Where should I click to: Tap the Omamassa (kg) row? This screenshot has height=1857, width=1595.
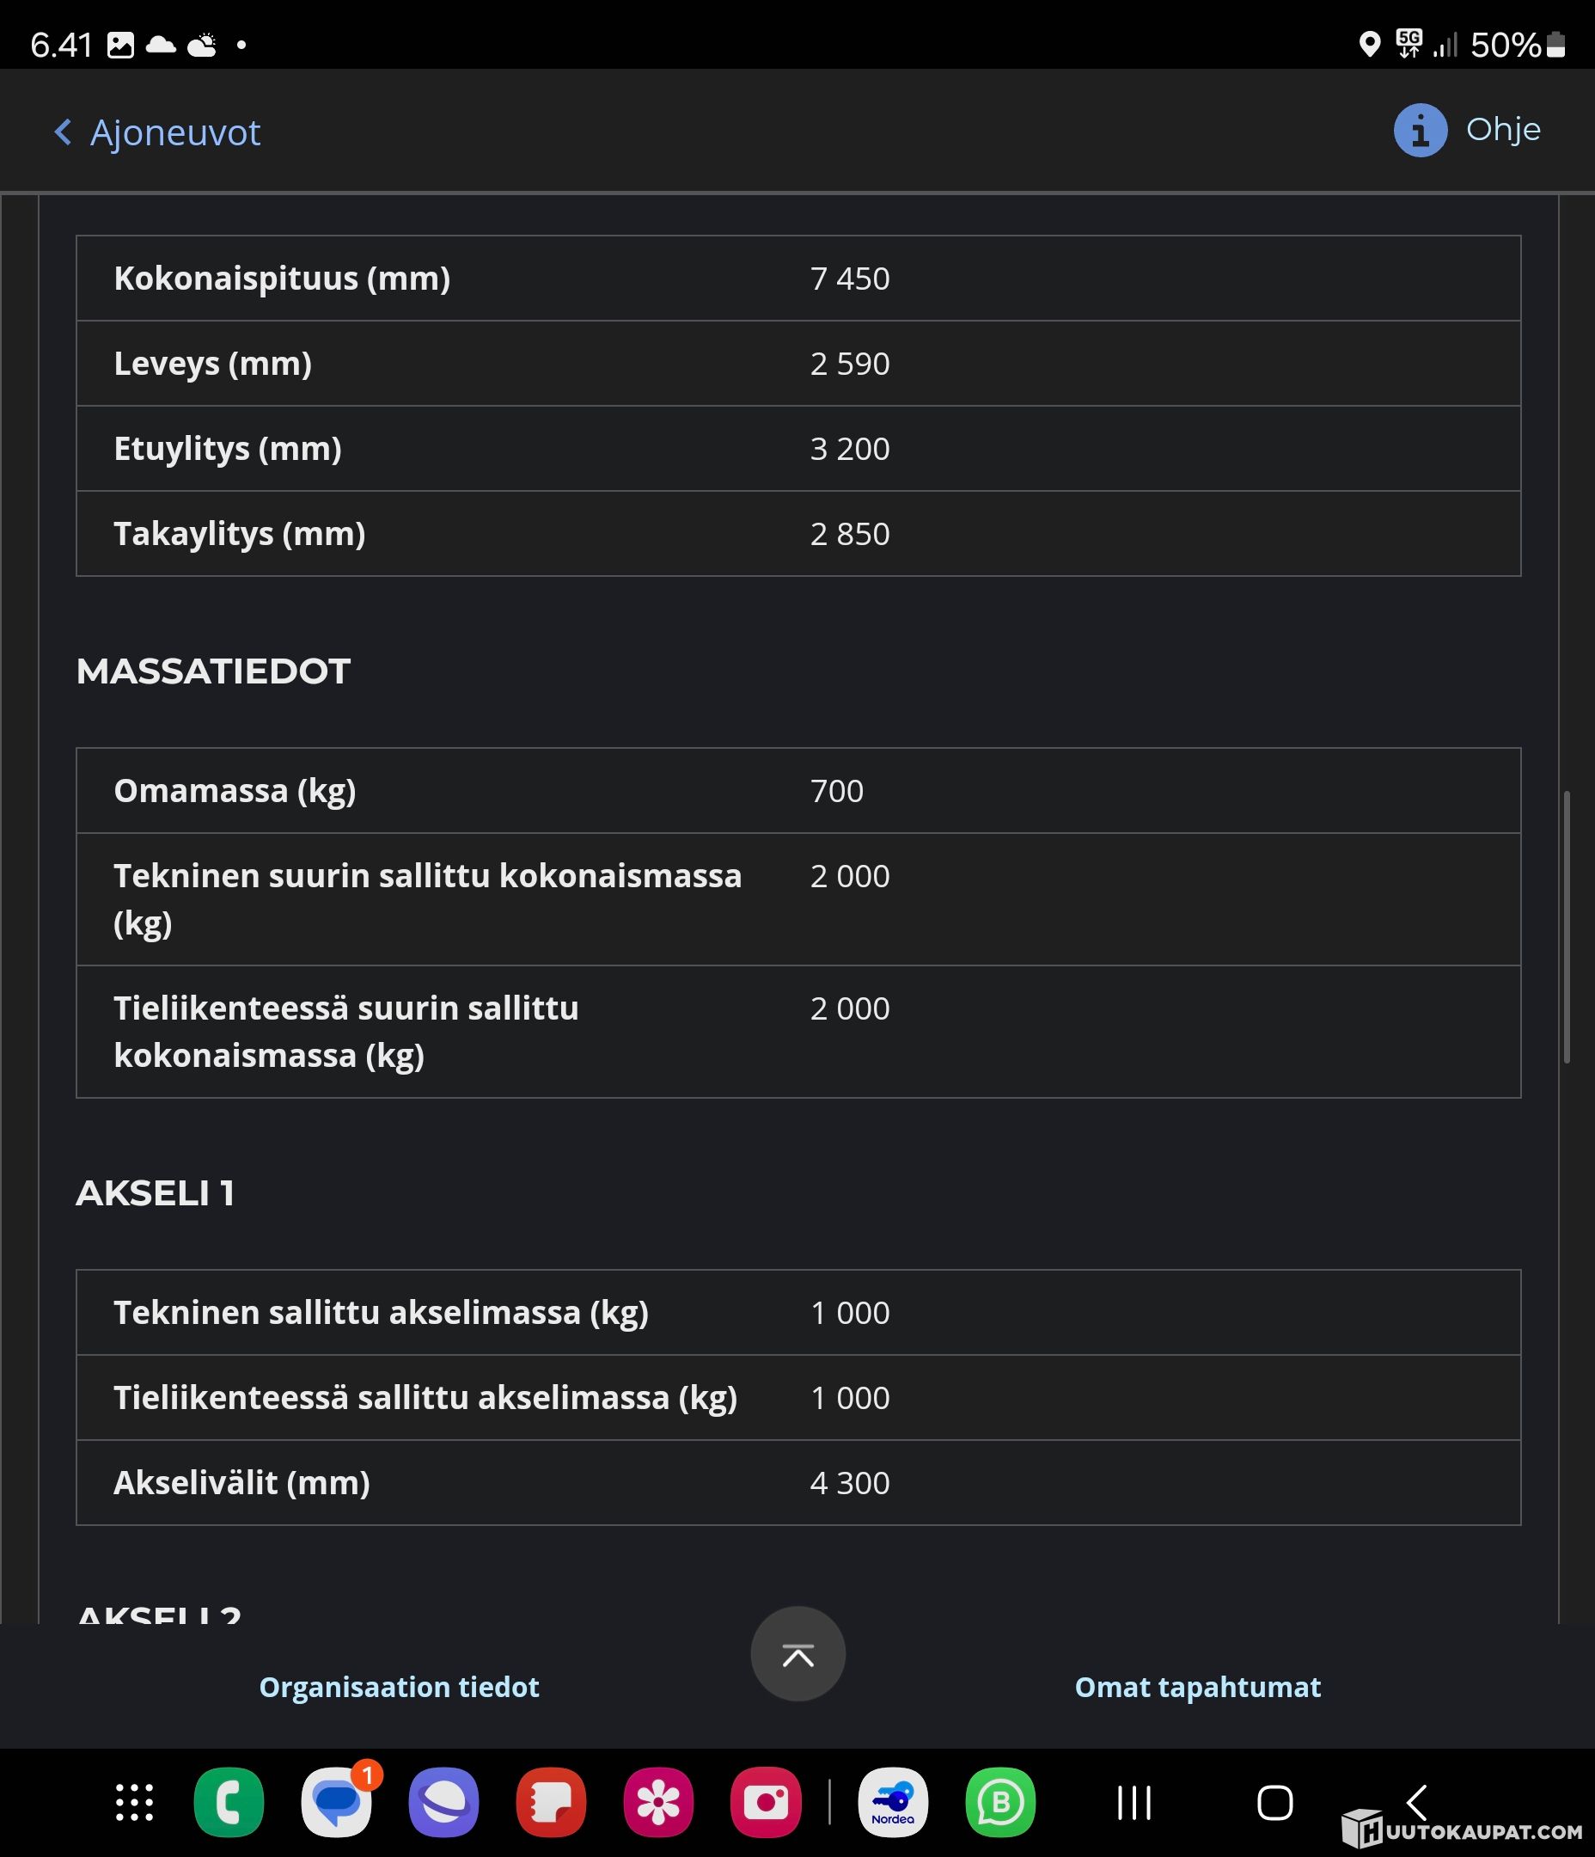(x=797, y=790)
